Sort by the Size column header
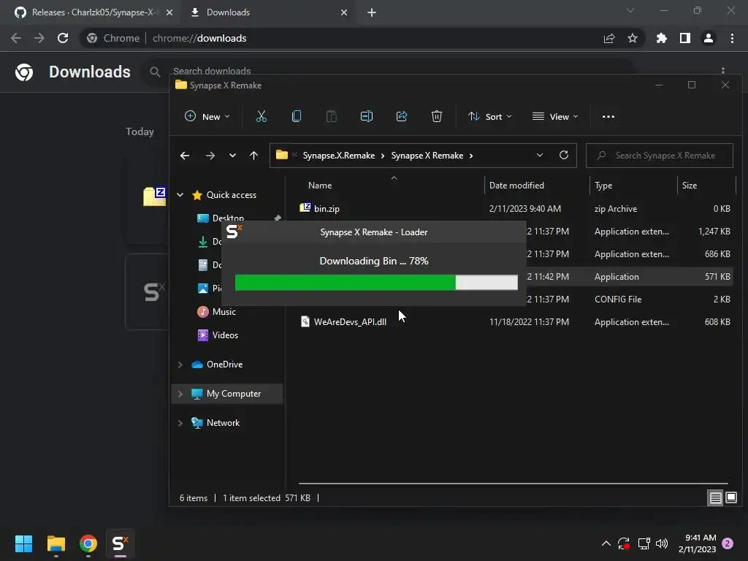This screenshot has height=561, width=748. tap(690, 186)
